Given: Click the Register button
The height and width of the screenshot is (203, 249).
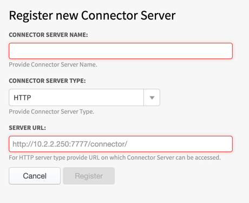Looking at the screenshot, I should point(89,176).
